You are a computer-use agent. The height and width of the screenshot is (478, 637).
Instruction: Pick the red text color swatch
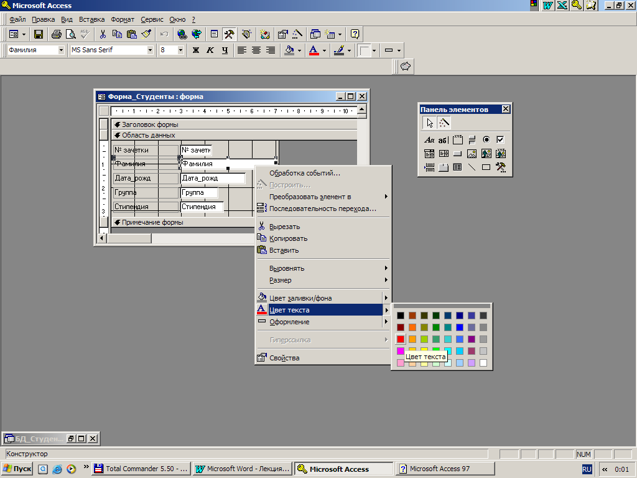(x=401, y=339)
